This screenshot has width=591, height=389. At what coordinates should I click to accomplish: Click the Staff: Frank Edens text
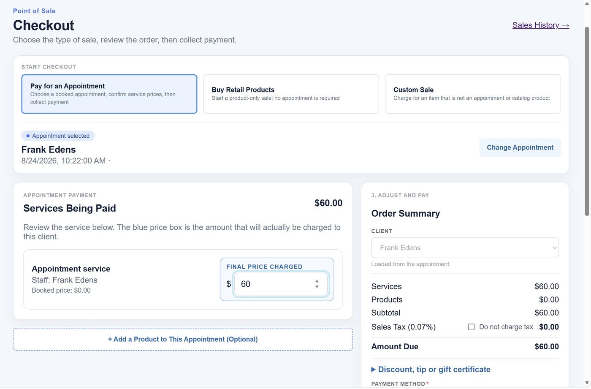[x=65, y=280]
